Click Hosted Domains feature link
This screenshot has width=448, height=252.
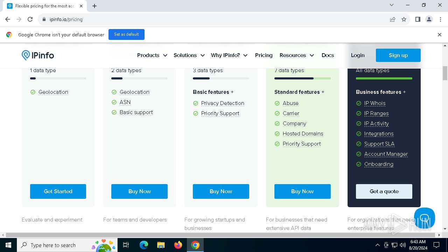click(x=303, y=134)
